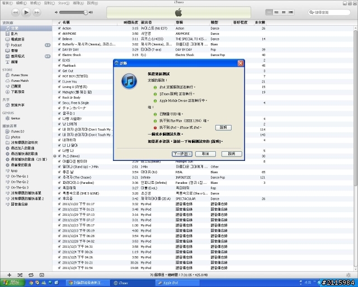
Task: Click Next in the diagnostics dialog
Action: click(x=182, y=154)
